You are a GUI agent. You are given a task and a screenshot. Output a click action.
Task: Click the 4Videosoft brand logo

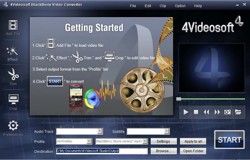213,24
